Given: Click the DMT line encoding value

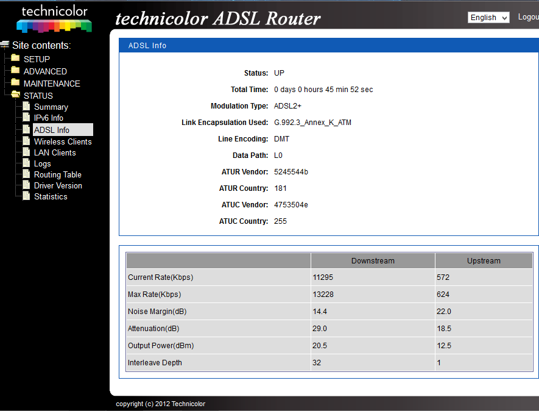Looking at the screenshot, I should tap(281, 139).
